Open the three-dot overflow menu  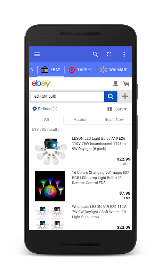(124, 54)
